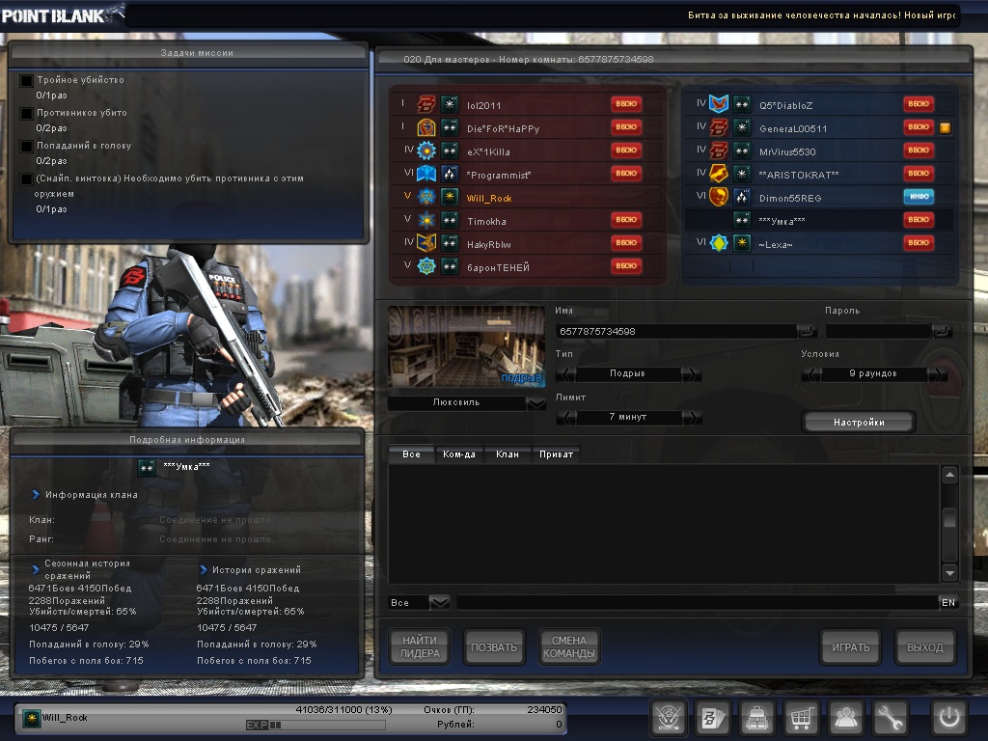Viewport: 988px width, 741px height.
Task: Increase the 7 минут time limit
Action: pos(692,418)
